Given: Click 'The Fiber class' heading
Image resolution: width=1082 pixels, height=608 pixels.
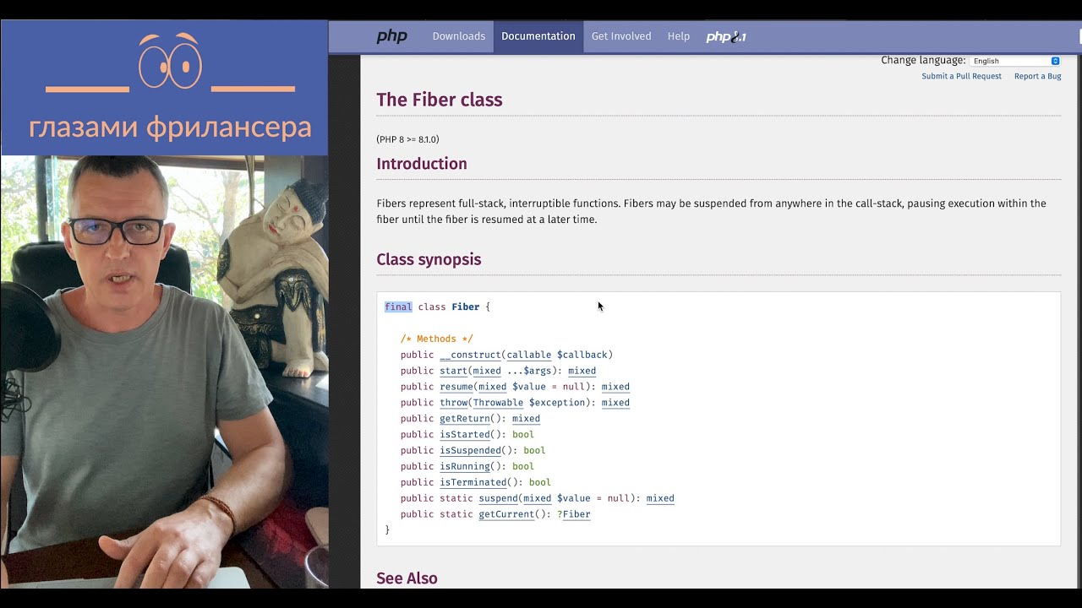Looking at the screenshot, I should point(440,100).
